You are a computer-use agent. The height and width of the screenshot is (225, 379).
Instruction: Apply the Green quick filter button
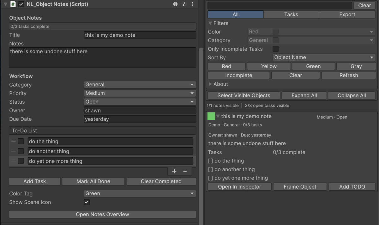point(313,66)
